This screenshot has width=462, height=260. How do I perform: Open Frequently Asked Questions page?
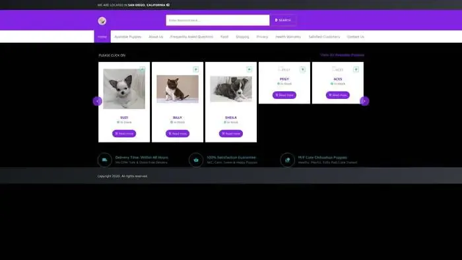click(x=191, y=37)
